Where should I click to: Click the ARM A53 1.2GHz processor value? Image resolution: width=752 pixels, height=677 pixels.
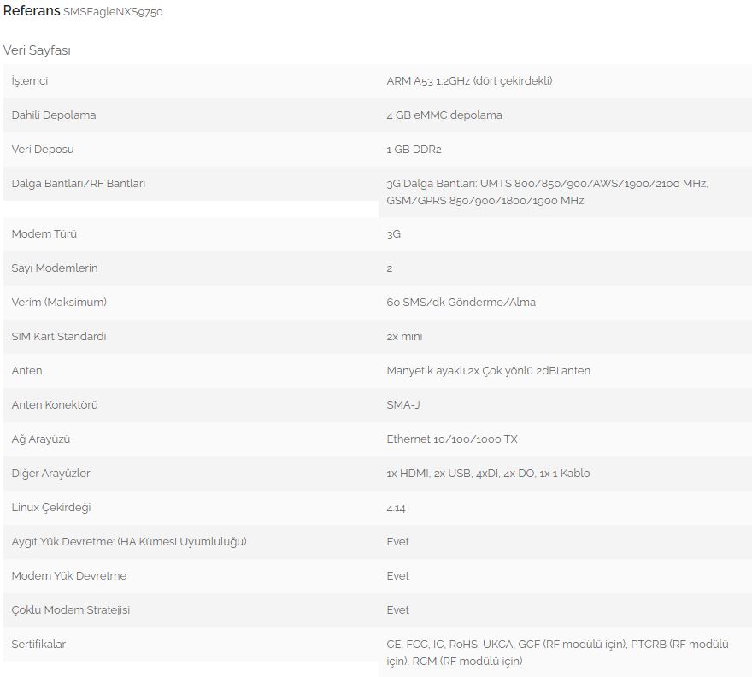[x=469, y=80]
